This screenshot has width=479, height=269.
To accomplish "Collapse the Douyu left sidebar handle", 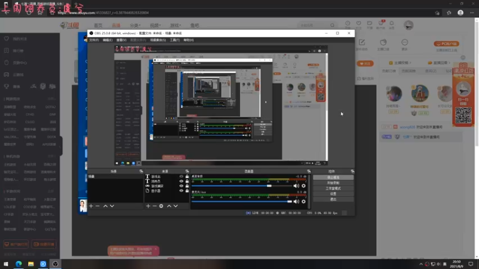I will point(61,146).
